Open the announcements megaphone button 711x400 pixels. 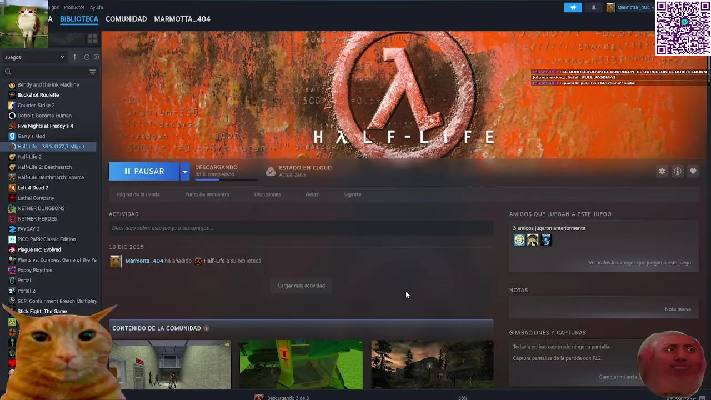[573, 7]
